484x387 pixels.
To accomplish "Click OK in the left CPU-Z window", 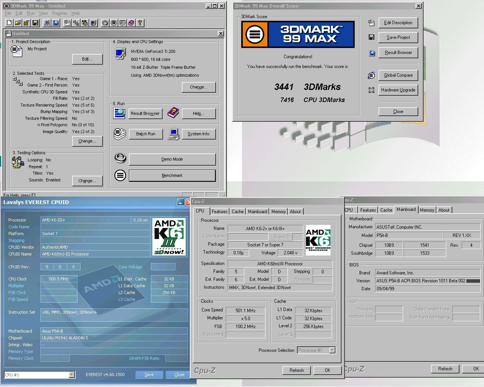I will [327, 370].
